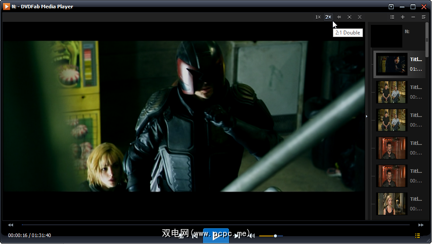The height and width of the screenshot is (244, 432).
Task: Adjust the volume slider
Action: [x=275, y=236]
